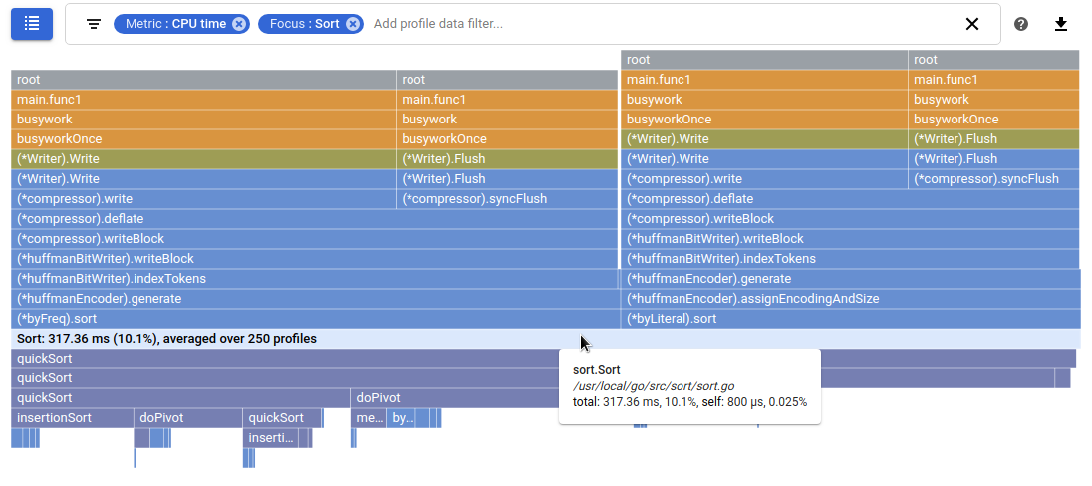Click the olive (*Writer).Flush frame on the left

tap(506, 159)
